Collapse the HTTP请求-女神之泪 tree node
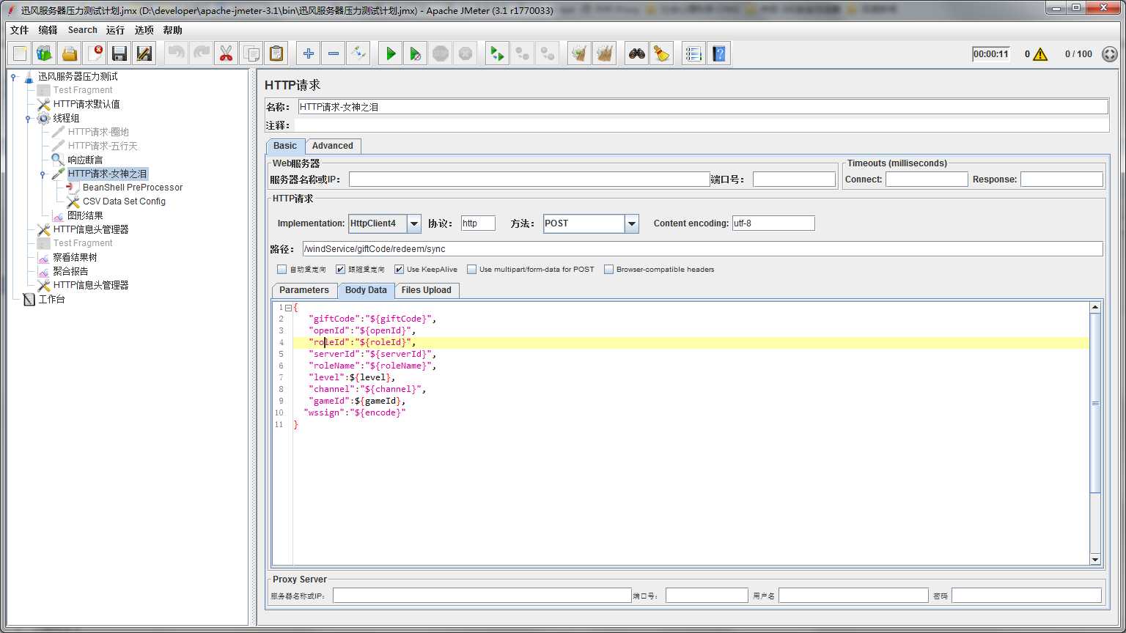The height and width of the screenshot is (633, 1126). click(43, 174)
